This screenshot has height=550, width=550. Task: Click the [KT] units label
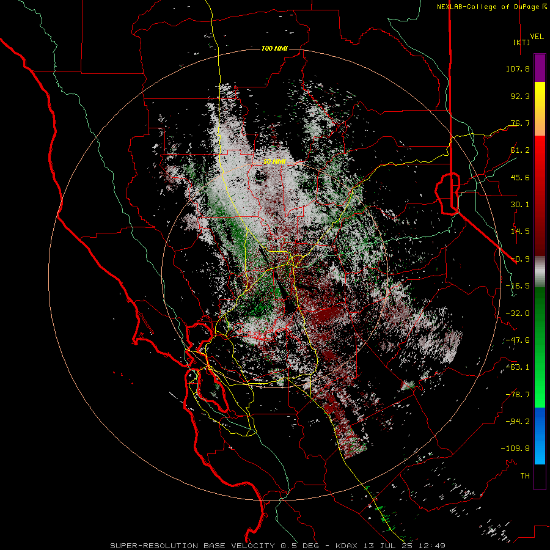click(522, 42)
